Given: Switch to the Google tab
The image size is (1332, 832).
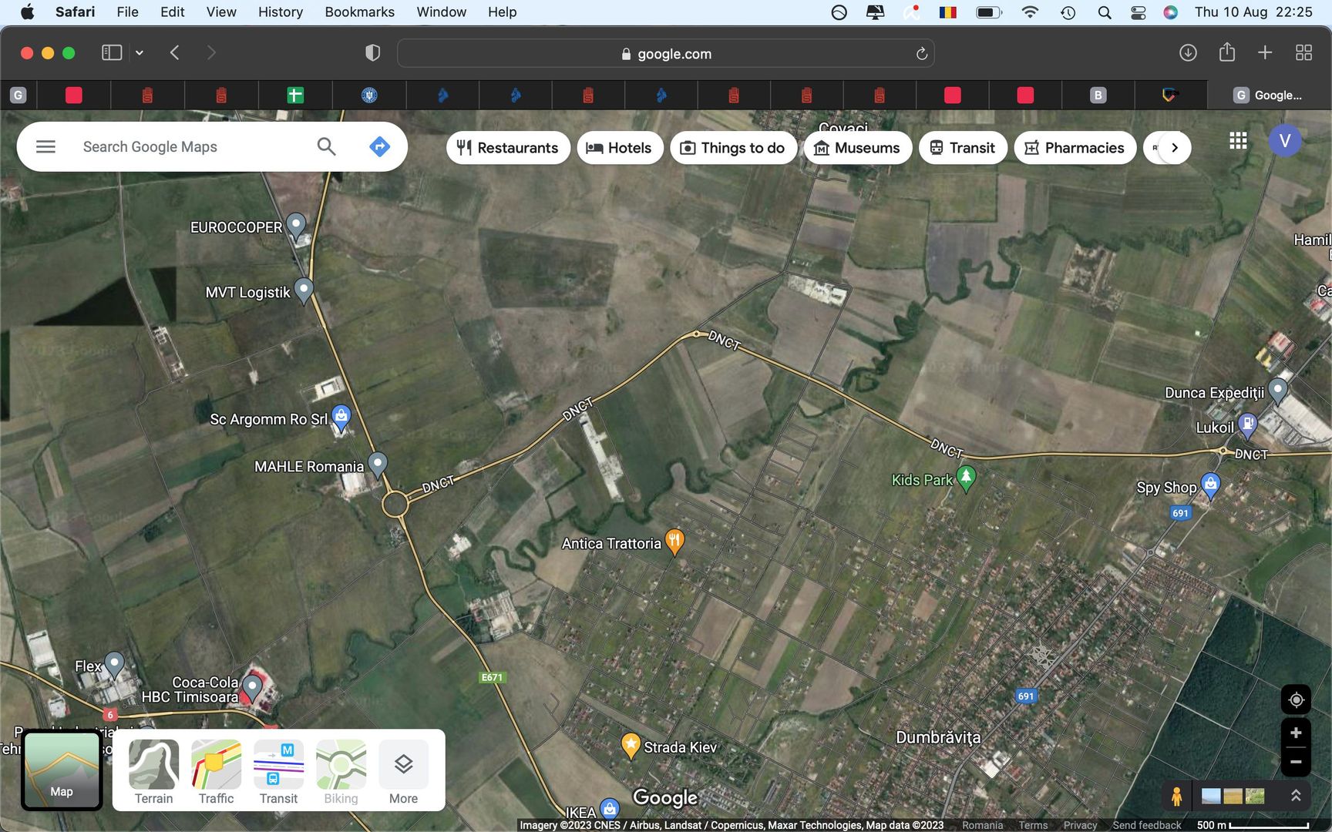Looking at the screenshot, I should pos(1272,95).
